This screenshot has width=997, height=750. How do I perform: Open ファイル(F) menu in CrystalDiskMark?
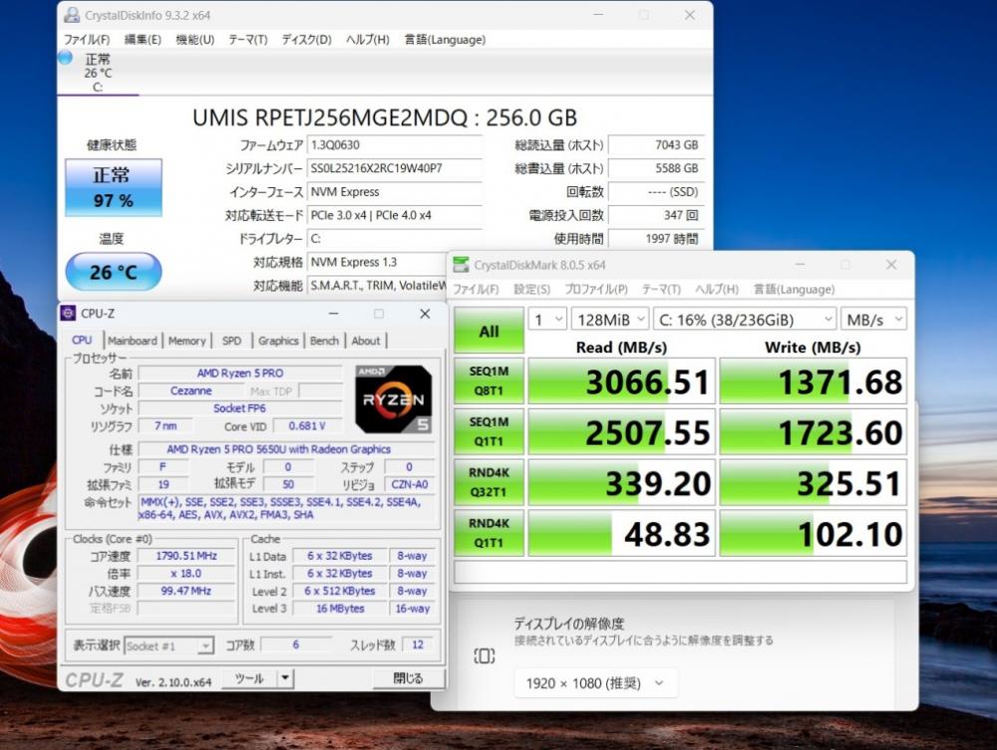(476, 290)
